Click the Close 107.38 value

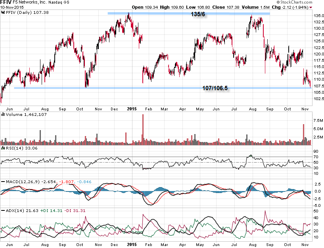click(x=226, y=7)
